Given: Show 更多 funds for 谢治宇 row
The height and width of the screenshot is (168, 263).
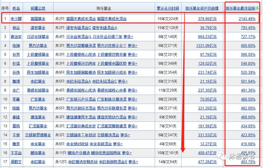Looking at the screenshot, I should pyautogui.click(x=128, y=37).
